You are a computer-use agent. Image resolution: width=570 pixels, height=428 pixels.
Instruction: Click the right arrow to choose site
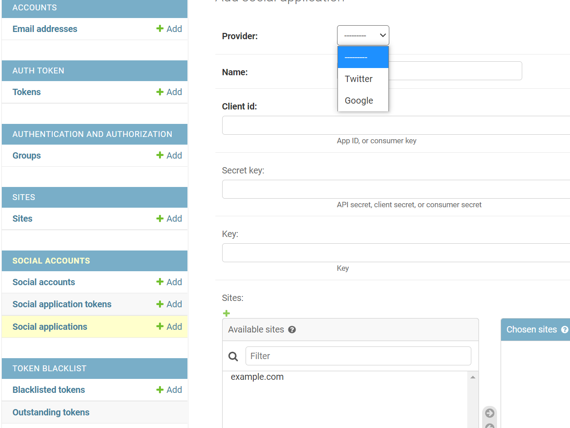pos(490,413)
